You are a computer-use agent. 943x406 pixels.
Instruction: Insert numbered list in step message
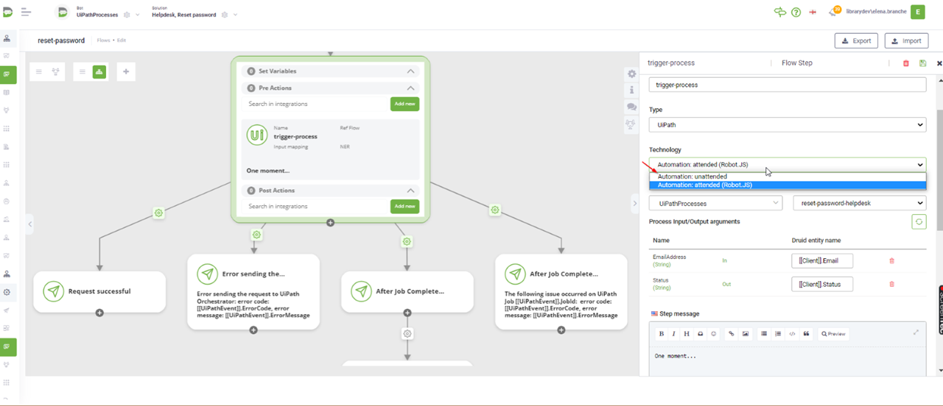(x=778, y=334)
